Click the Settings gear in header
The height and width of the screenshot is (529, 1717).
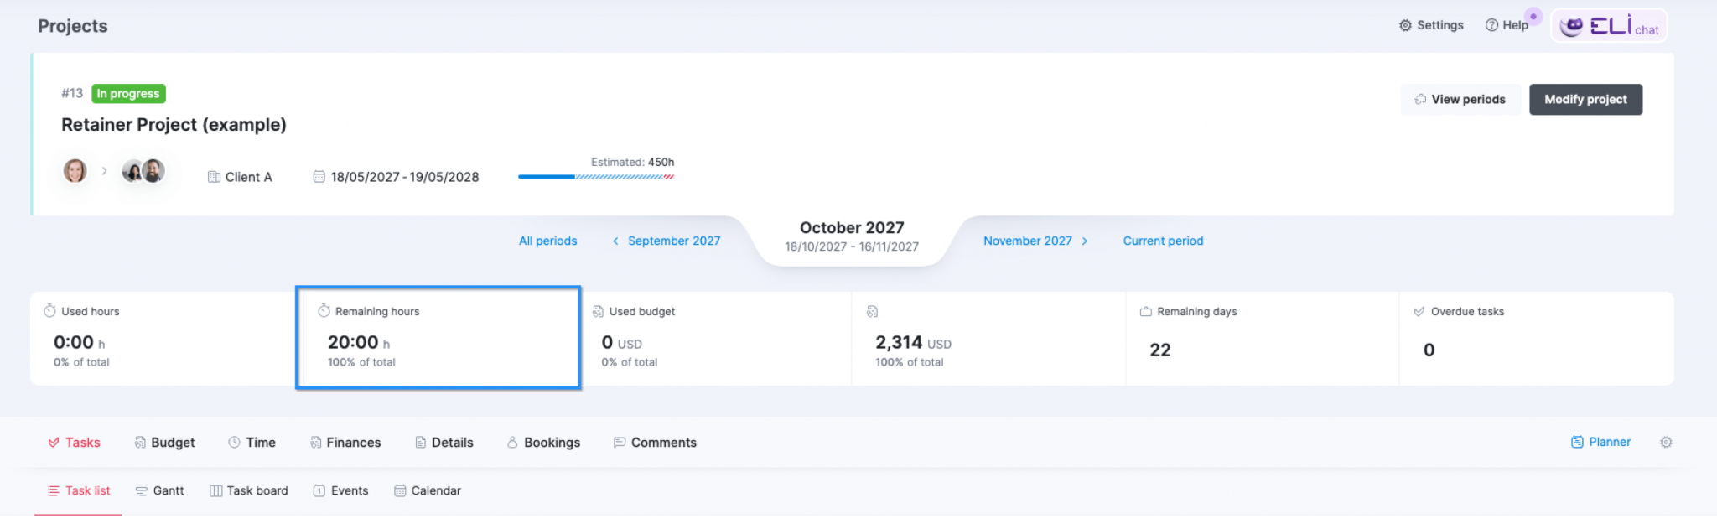click(x=1430, y=25)
